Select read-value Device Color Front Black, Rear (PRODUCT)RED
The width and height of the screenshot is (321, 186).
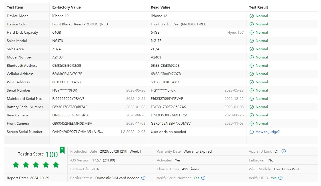(178, 24)
